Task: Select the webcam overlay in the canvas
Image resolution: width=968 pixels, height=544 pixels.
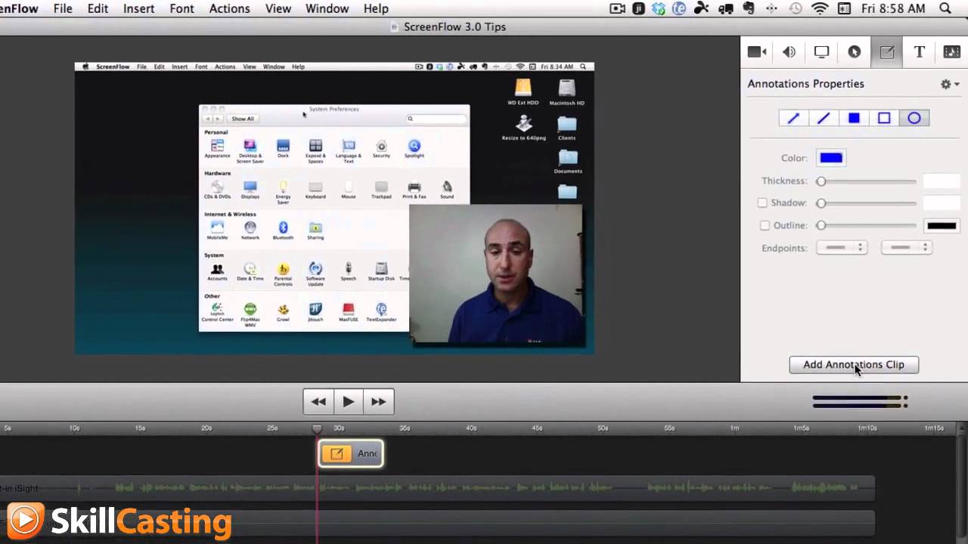Action: (x=497, y=275)
